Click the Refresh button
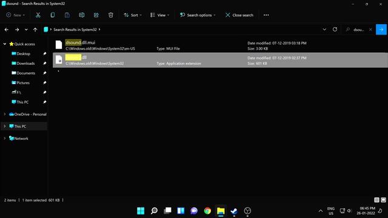388x218 pixels. [x=335, y=30]
